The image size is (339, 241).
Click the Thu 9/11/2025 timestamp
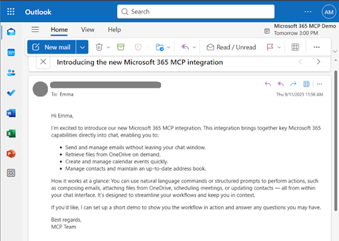(300, 94)
